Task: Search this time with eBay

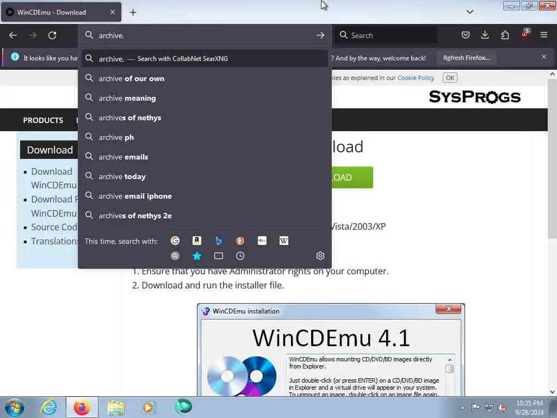Action: pyautogui.click(x=262, y=241)
